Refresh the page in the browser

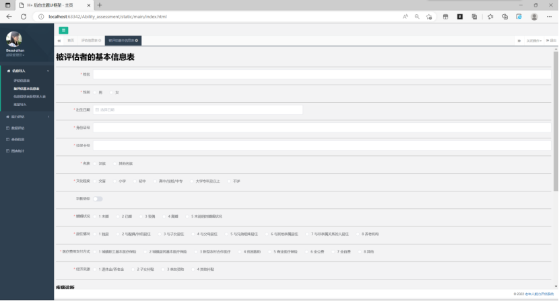(x=24, y=17)
